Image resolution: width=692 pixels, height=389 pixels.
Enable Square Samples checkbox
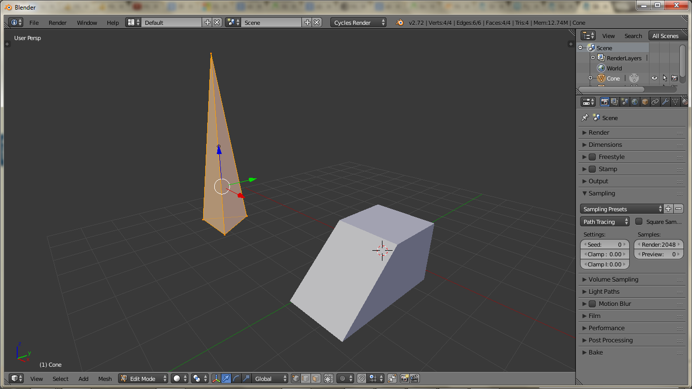click(639, 221)
